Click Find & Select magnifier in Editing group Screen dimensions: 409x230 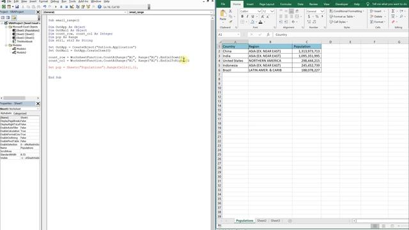401,17
